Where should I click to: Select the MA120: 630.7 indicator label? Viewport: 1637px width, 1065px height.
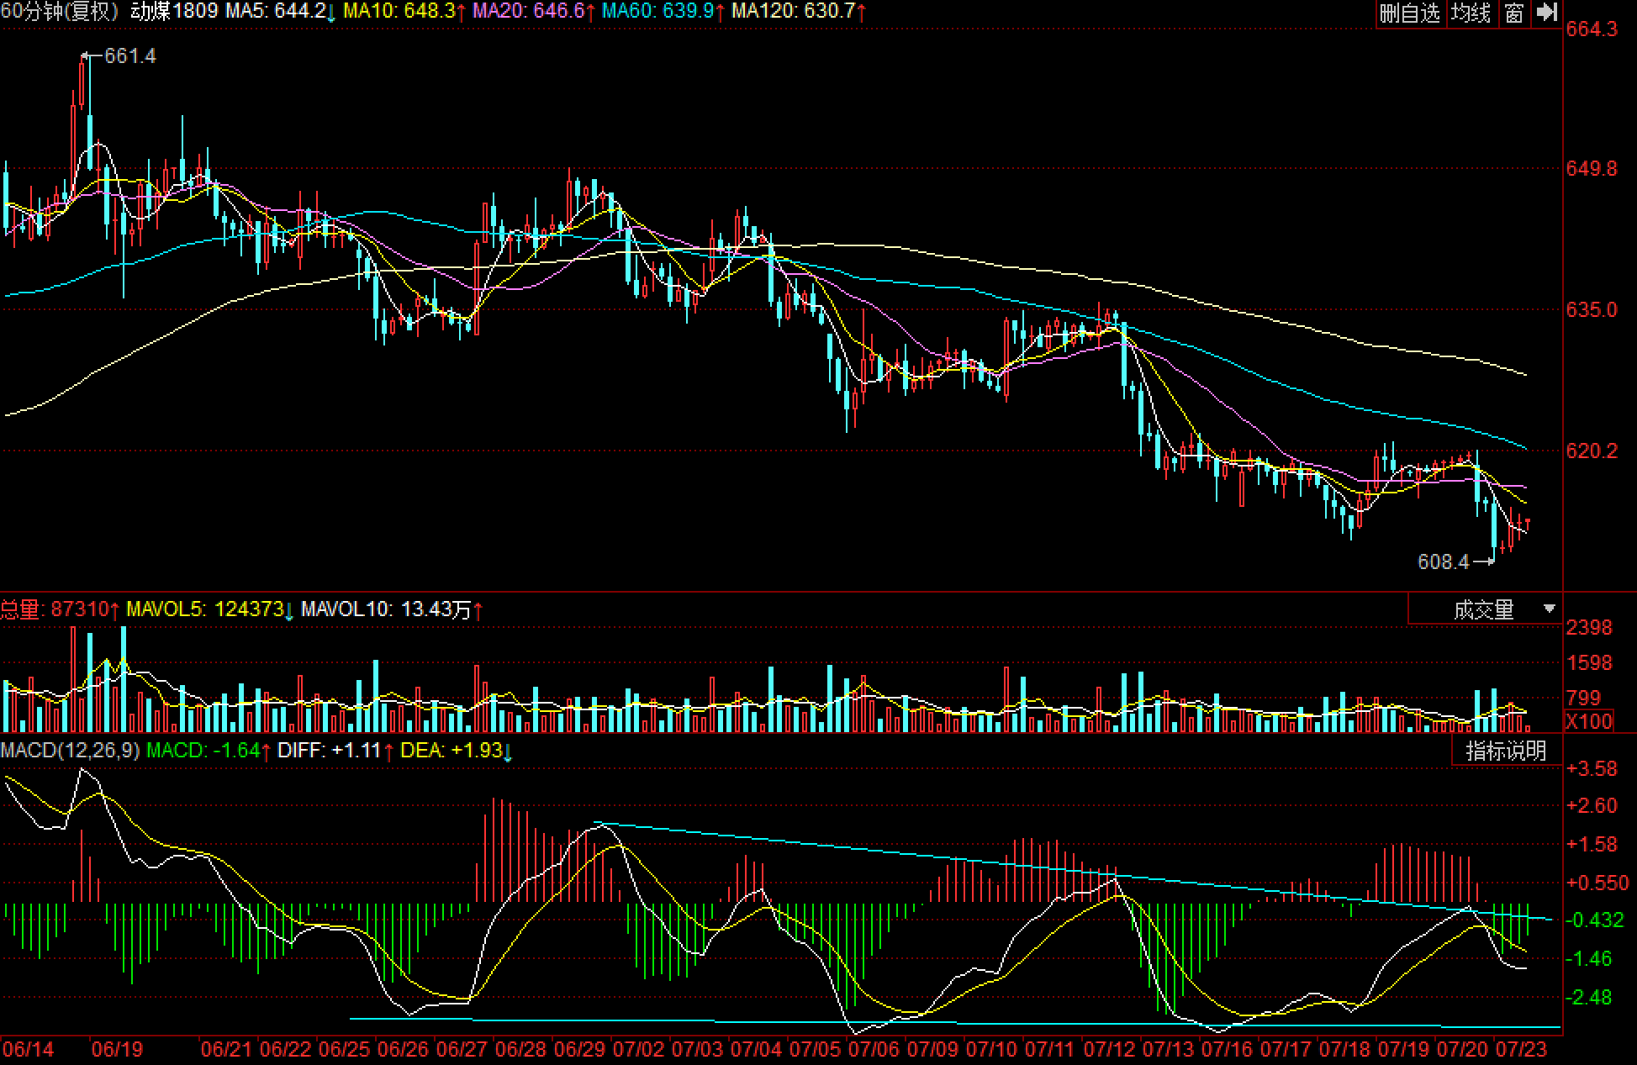pos(799,11)
